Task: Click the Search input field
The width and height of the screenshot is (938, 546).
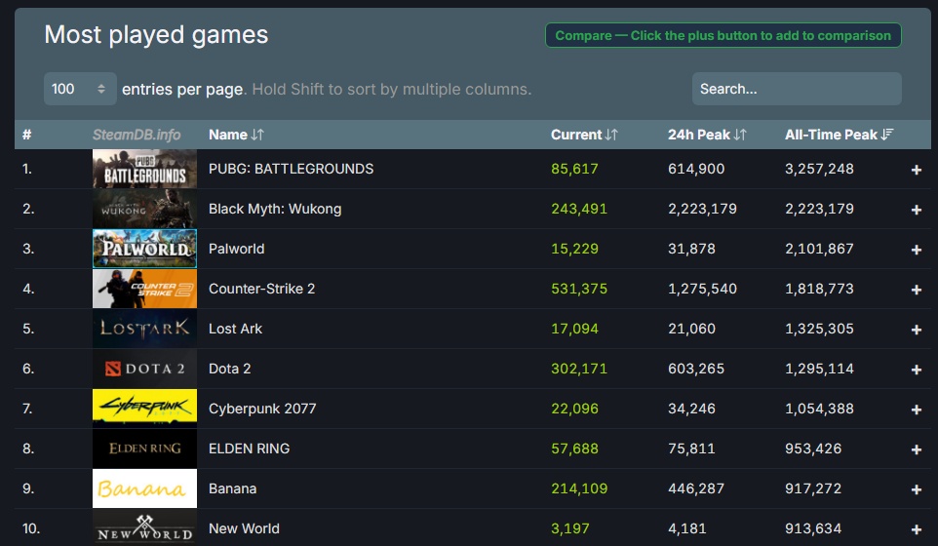Action: (x=796, y=89)
